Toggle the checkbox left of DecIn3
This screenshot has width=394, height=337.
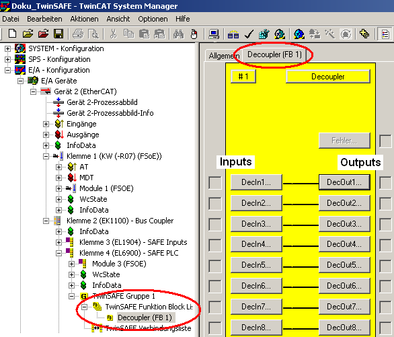point(215,225)
